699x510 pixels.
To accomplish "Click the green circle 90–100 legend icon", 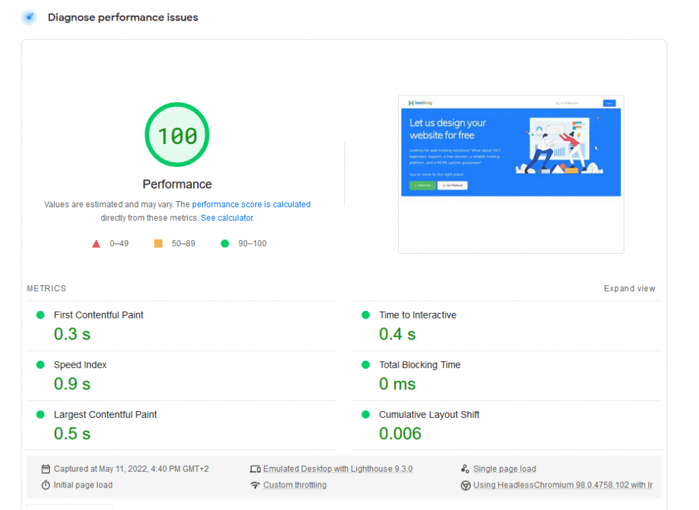I will point(225,243).
